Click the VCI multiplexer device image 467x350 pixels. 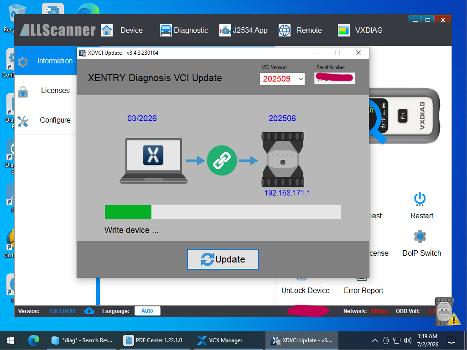(x=283, y=160)
